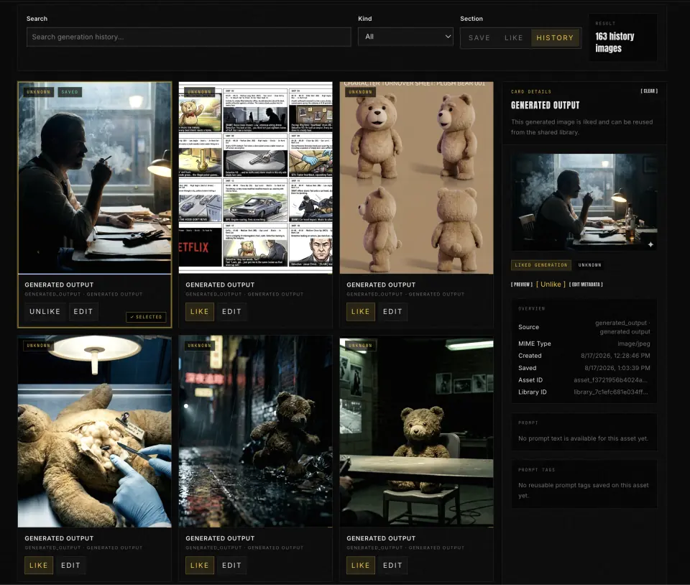Like the bear autopsy card

pyautogui.click(x=38, y=565)
